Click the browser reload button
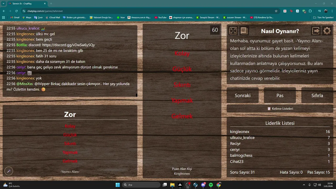 click(17, 11)
